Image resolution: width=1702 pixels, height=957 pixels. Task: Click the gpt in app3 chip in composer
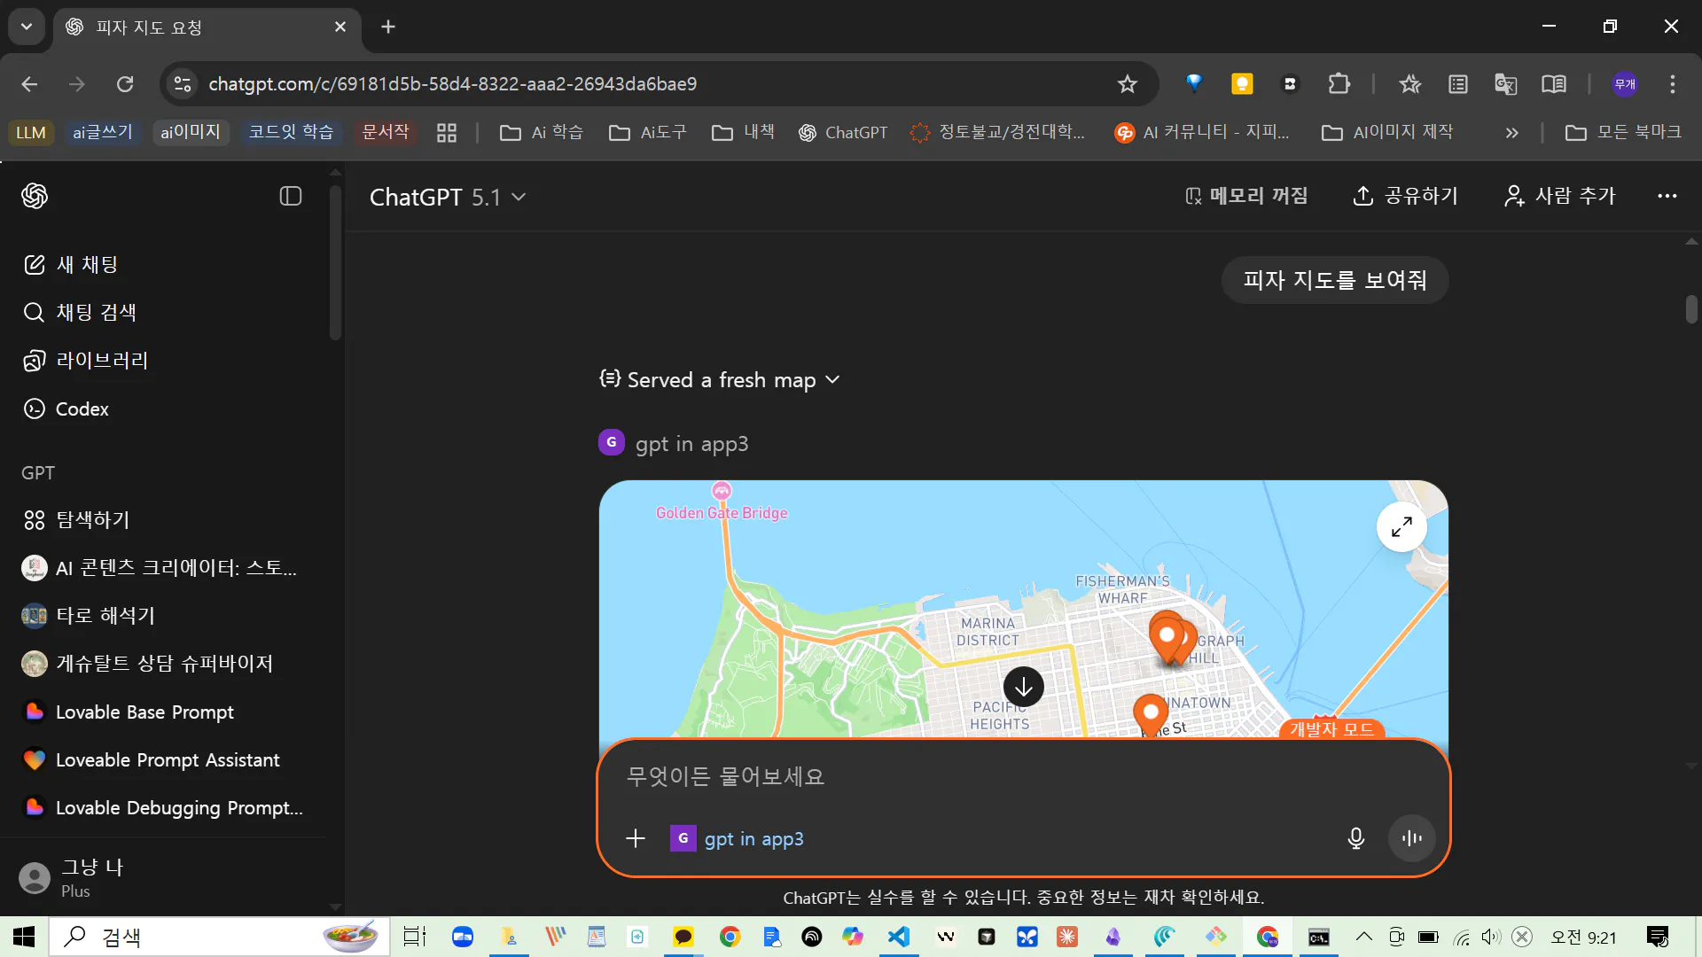tap(738, 838)
